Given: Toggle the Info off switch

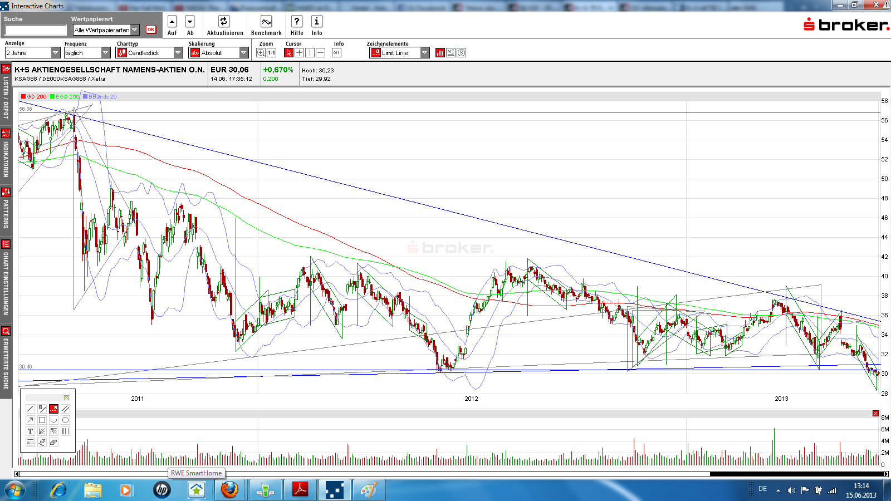Looking at the screenshot, I should (x=336, y=53).
